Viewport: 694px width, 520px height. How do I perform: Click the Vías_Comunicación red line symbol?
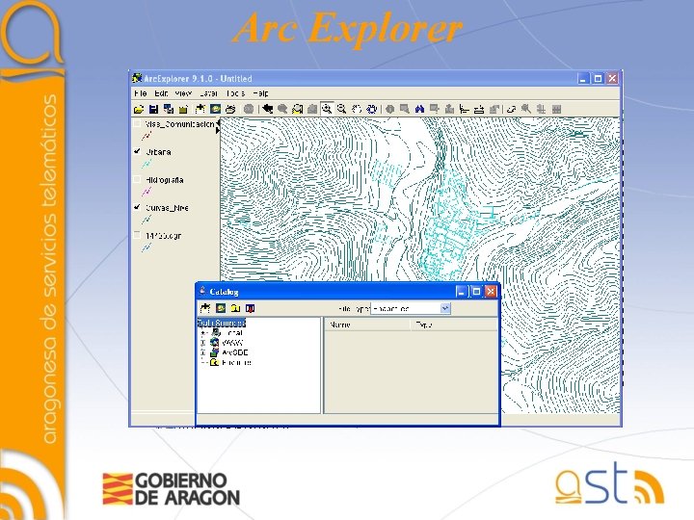147,136
